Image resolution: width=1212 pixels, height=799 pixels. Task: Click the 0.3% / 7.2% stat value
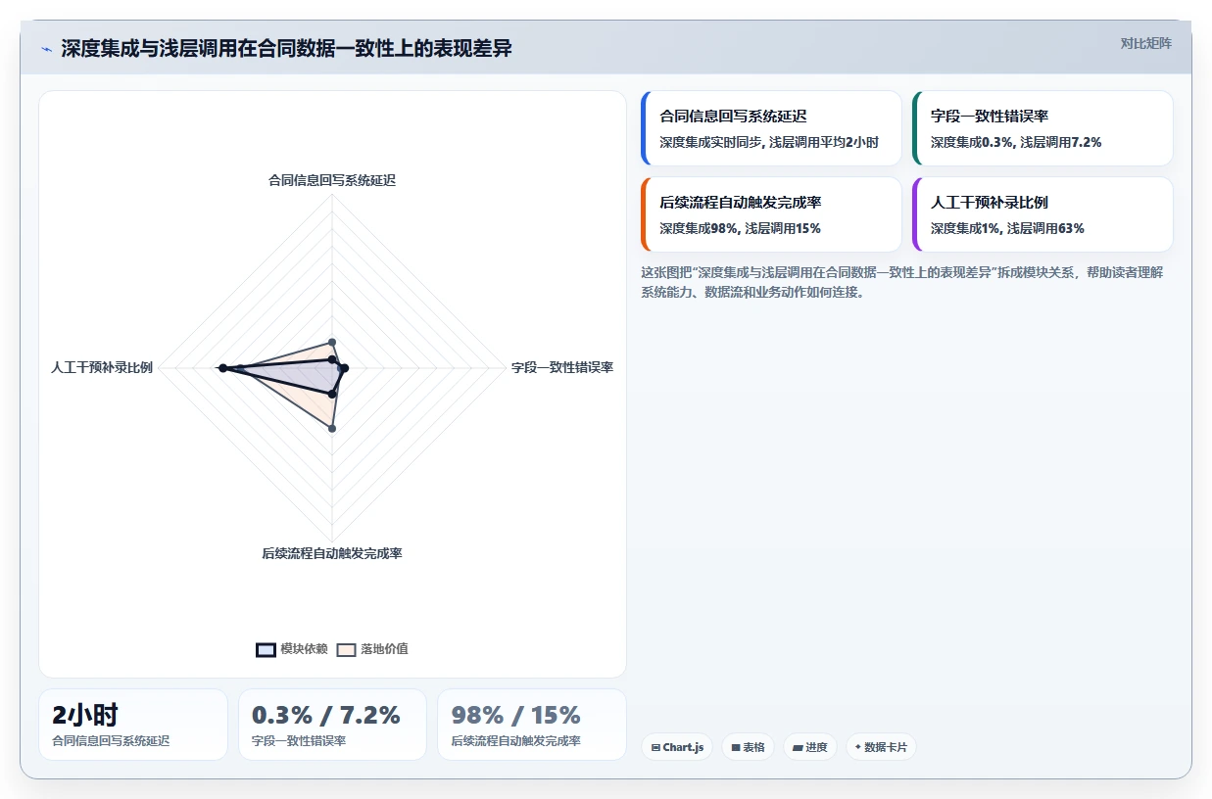326,716
